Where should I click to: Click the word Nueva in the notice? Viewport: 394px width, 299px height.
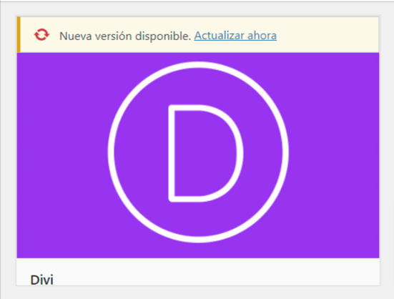75,36
